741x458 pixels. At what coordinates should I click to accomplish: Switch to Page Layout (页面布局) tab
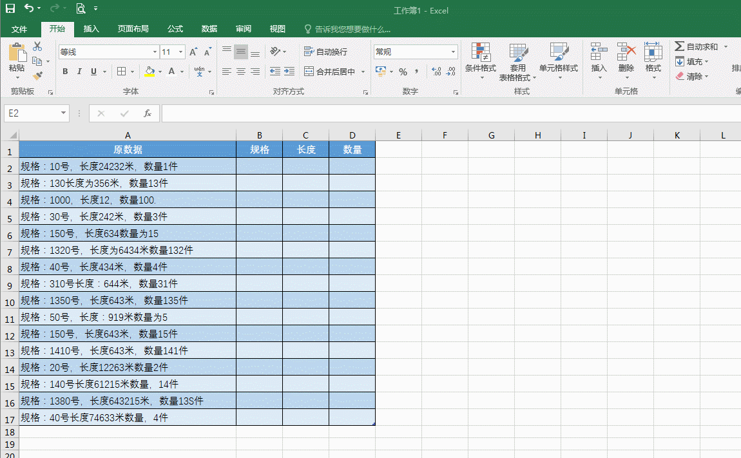[133, 29]
